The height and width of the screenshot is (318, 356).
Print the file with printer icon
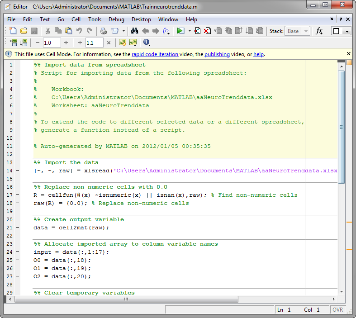point(104,31)
